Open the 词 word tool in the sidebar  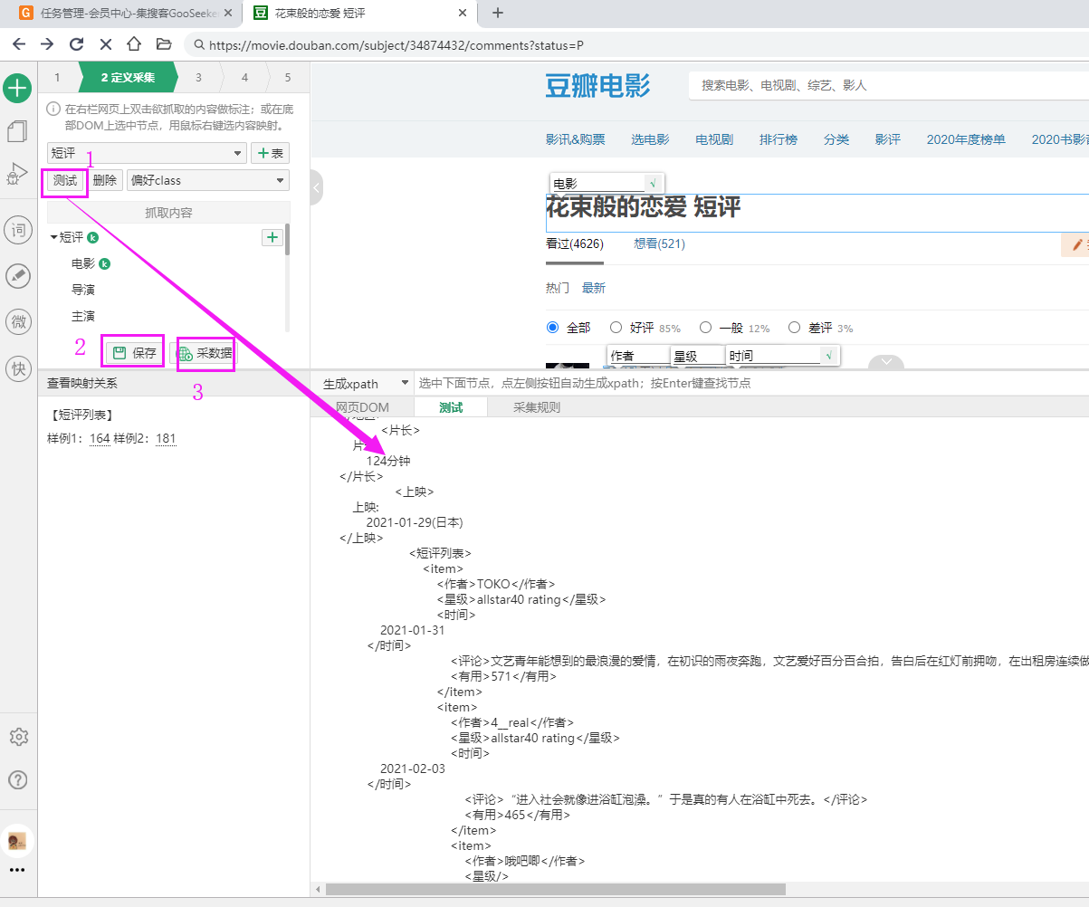[18, 230]
